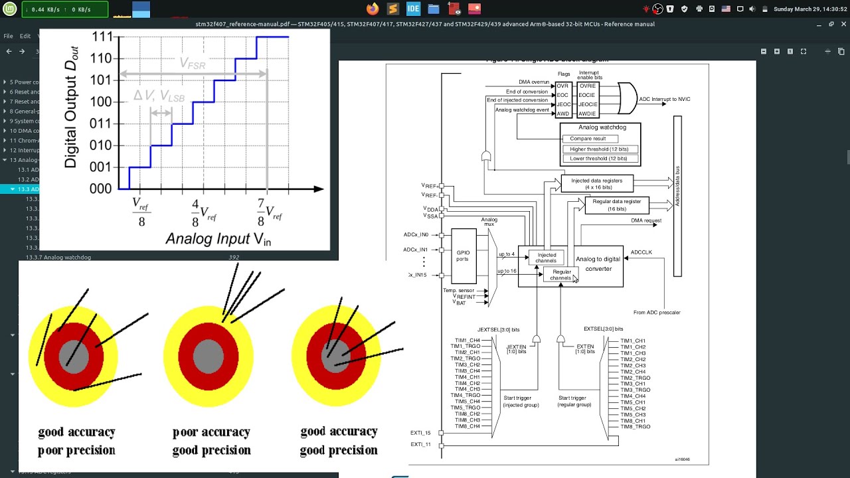Open the IDE launcher in panel
This screenshot has width=850, height=478.
(x=413, y=9)
